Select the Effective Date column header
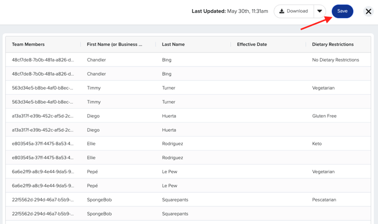The image size is (378, 224). point(252,45)
